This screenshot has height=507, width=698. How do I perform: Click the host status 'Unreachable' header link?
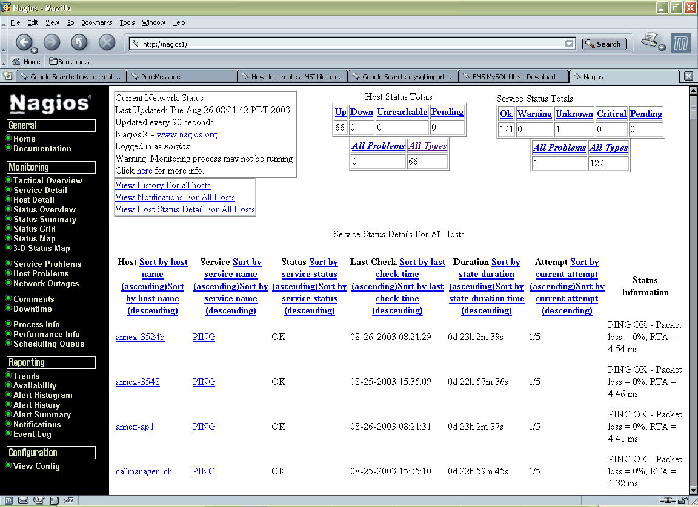(402, 112)
